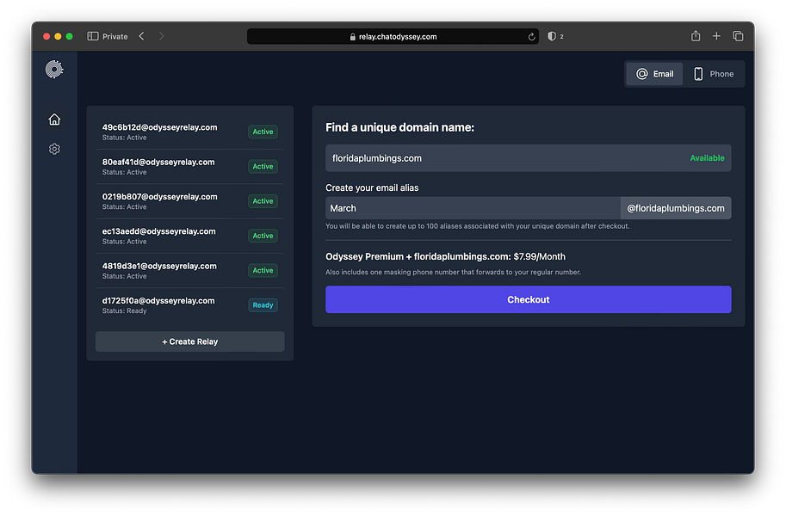Open the Settings gear icon
Viewport: 786px width, 516px height.
[54, 149]
